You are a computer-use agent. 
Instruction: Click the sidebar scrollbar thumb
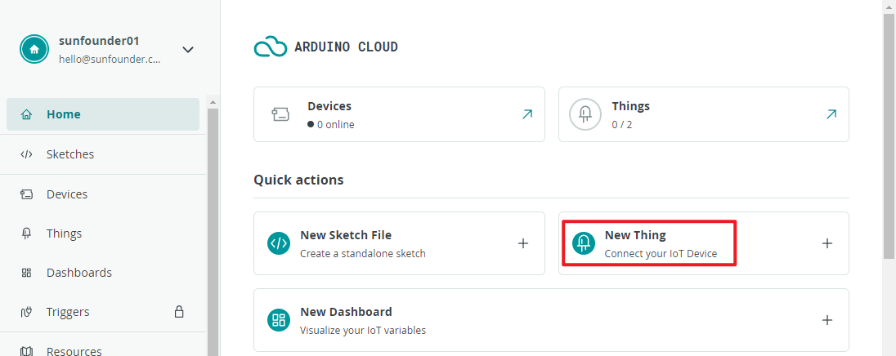click(x=213, y=232)
